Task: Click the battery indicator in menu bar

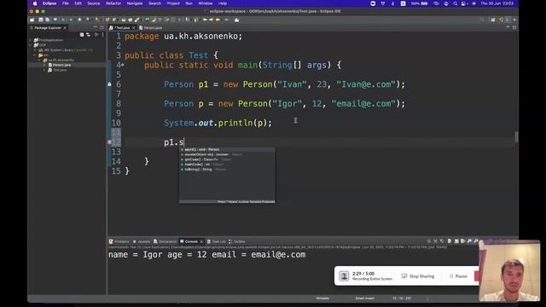Action: coord(420,3)
